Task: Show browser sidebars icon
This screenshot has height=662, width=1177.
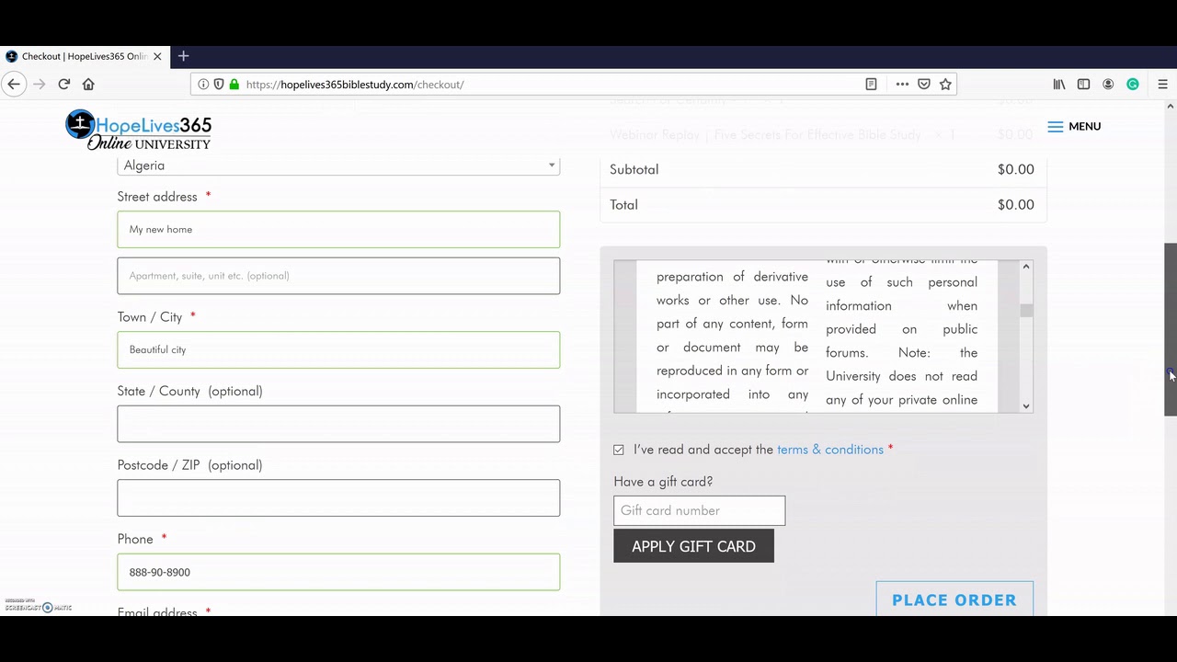Action: pyautogui.click(x=1084, y=84)
